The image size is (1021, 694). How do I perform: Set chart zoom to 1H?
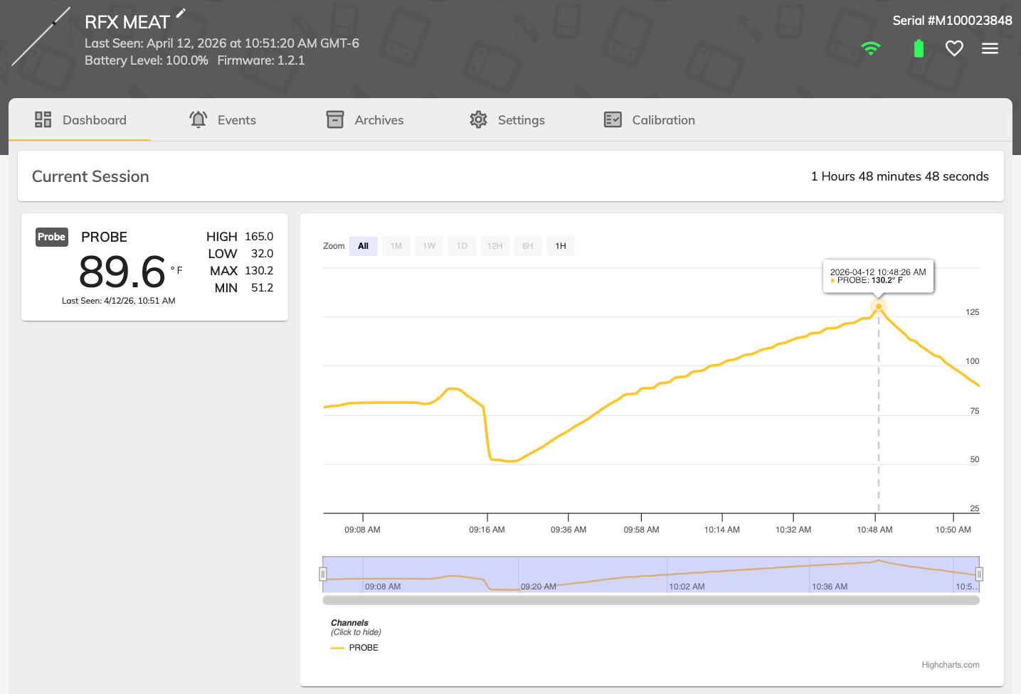coord(561,246)
